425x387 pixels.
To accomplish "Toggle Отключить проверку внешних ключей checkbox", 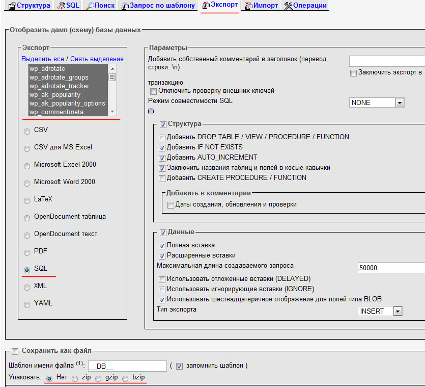I will [153, 91].
